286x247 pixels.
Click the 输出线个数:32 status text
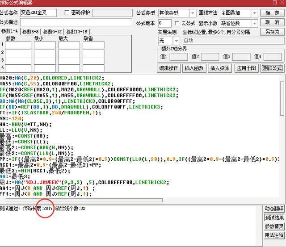coord(70,208)
